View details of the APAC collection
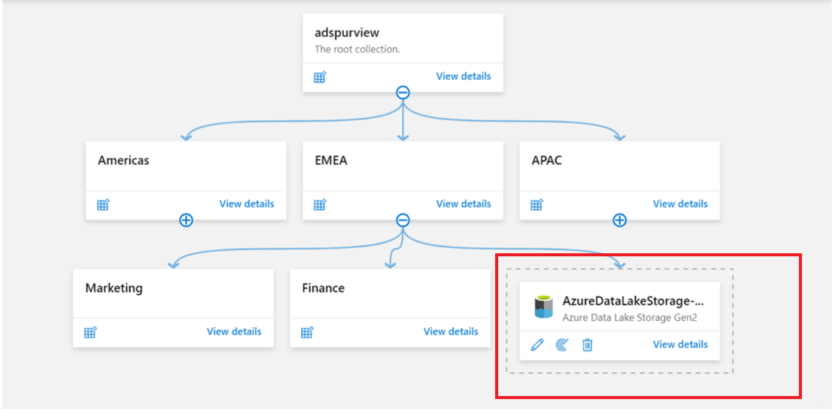Screen dimensions: 839x410 coord(680,204)
